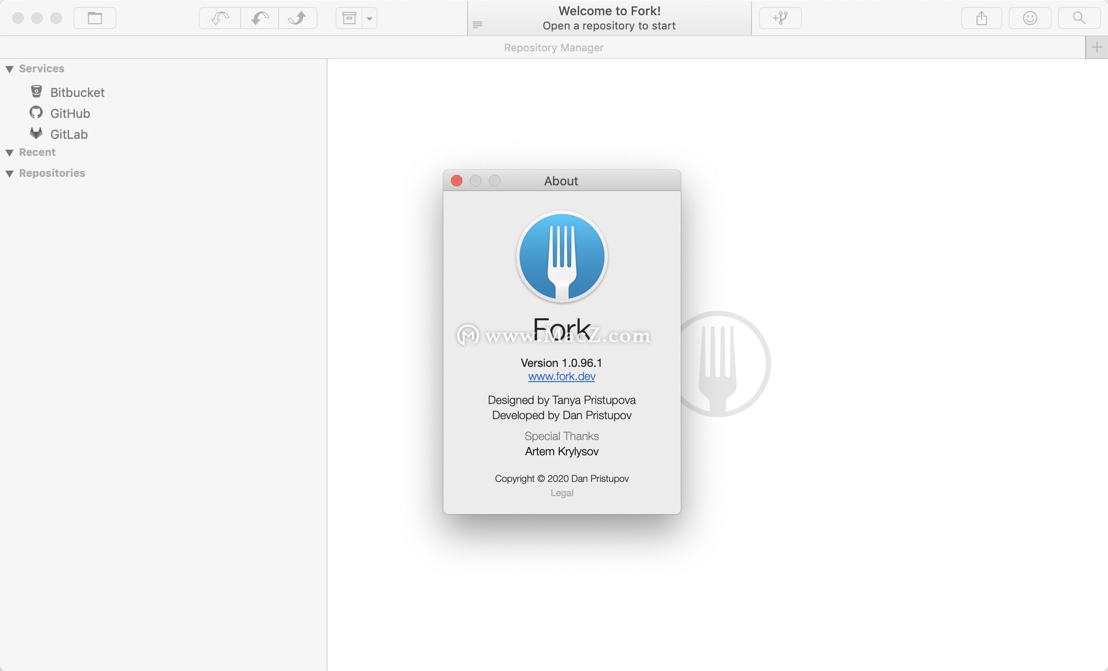
Task: Click the Pull toolbar icon
Action: [x=260, y=18]
